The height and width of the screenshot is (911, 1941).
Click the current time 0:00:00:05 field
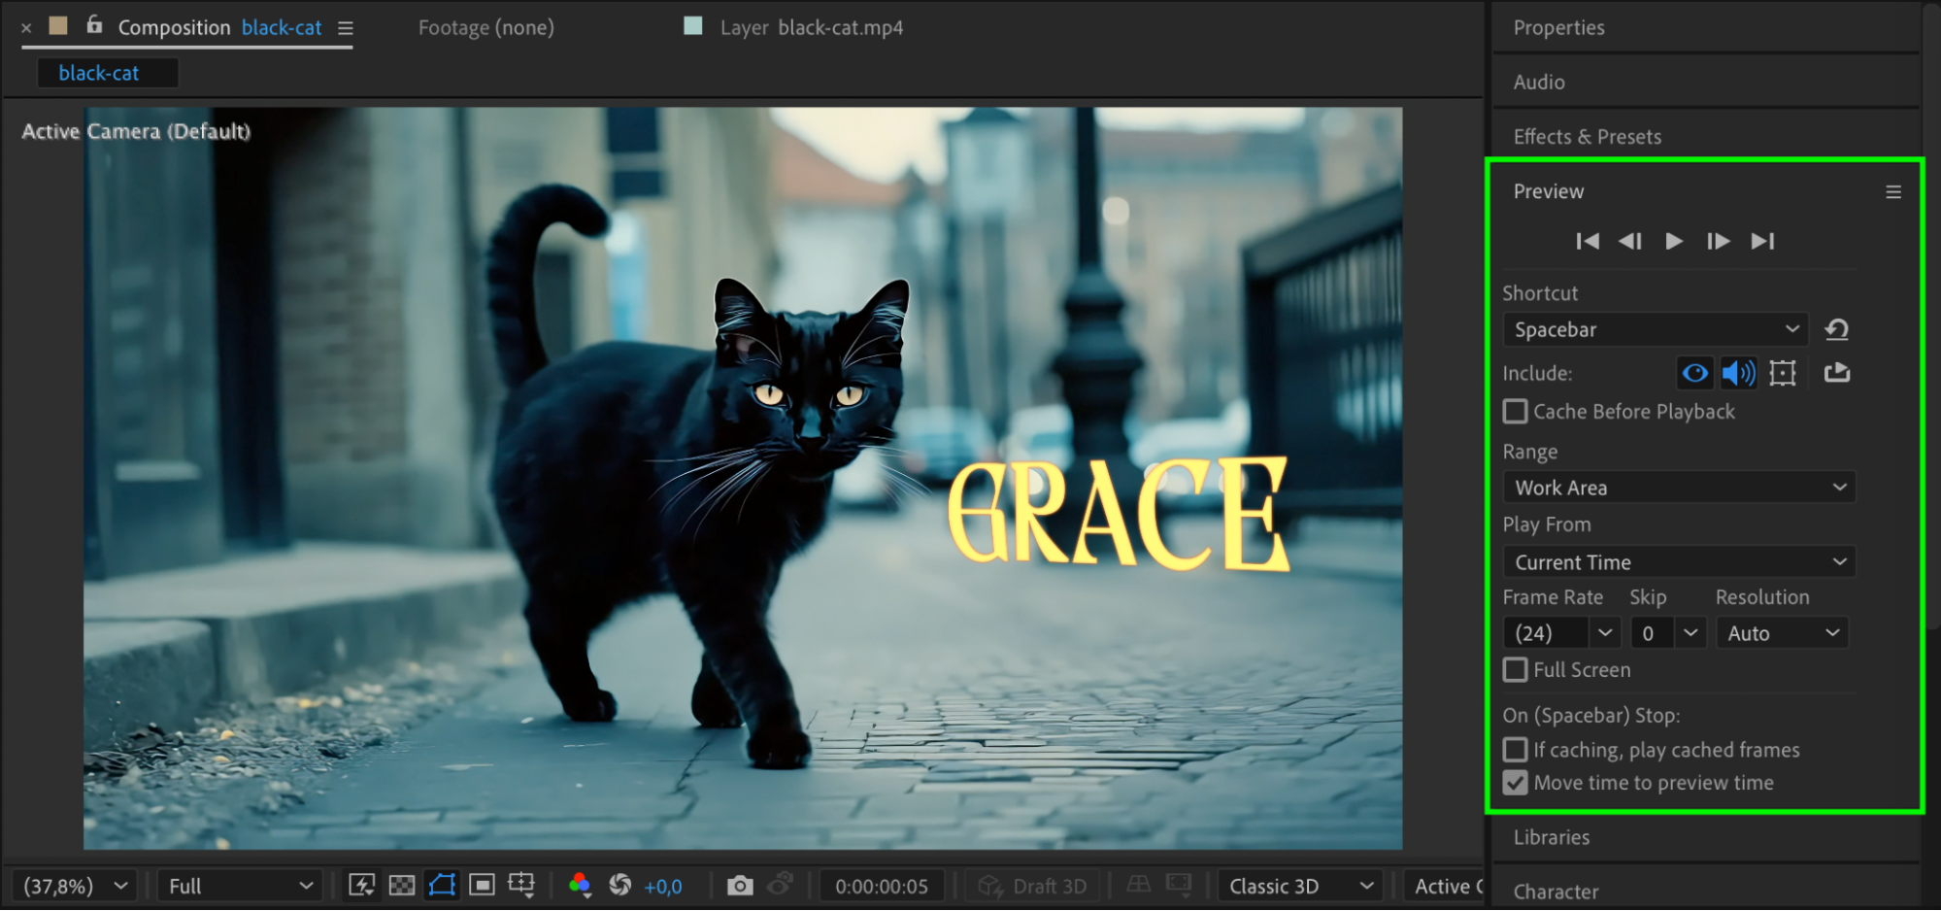click(x=882, y=886)
